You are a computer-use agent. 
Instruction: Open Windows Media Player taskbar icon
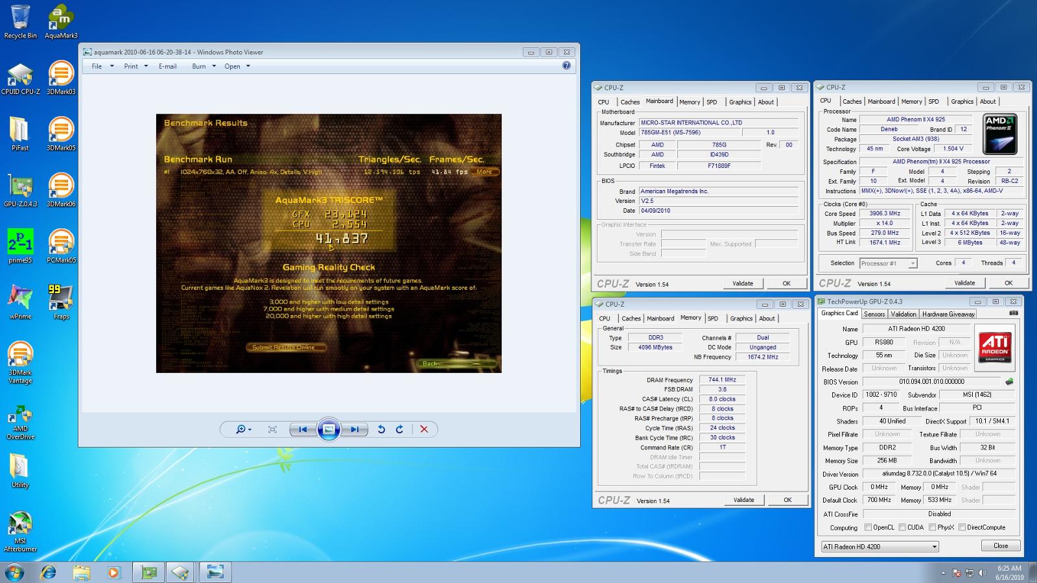[113, 572]
